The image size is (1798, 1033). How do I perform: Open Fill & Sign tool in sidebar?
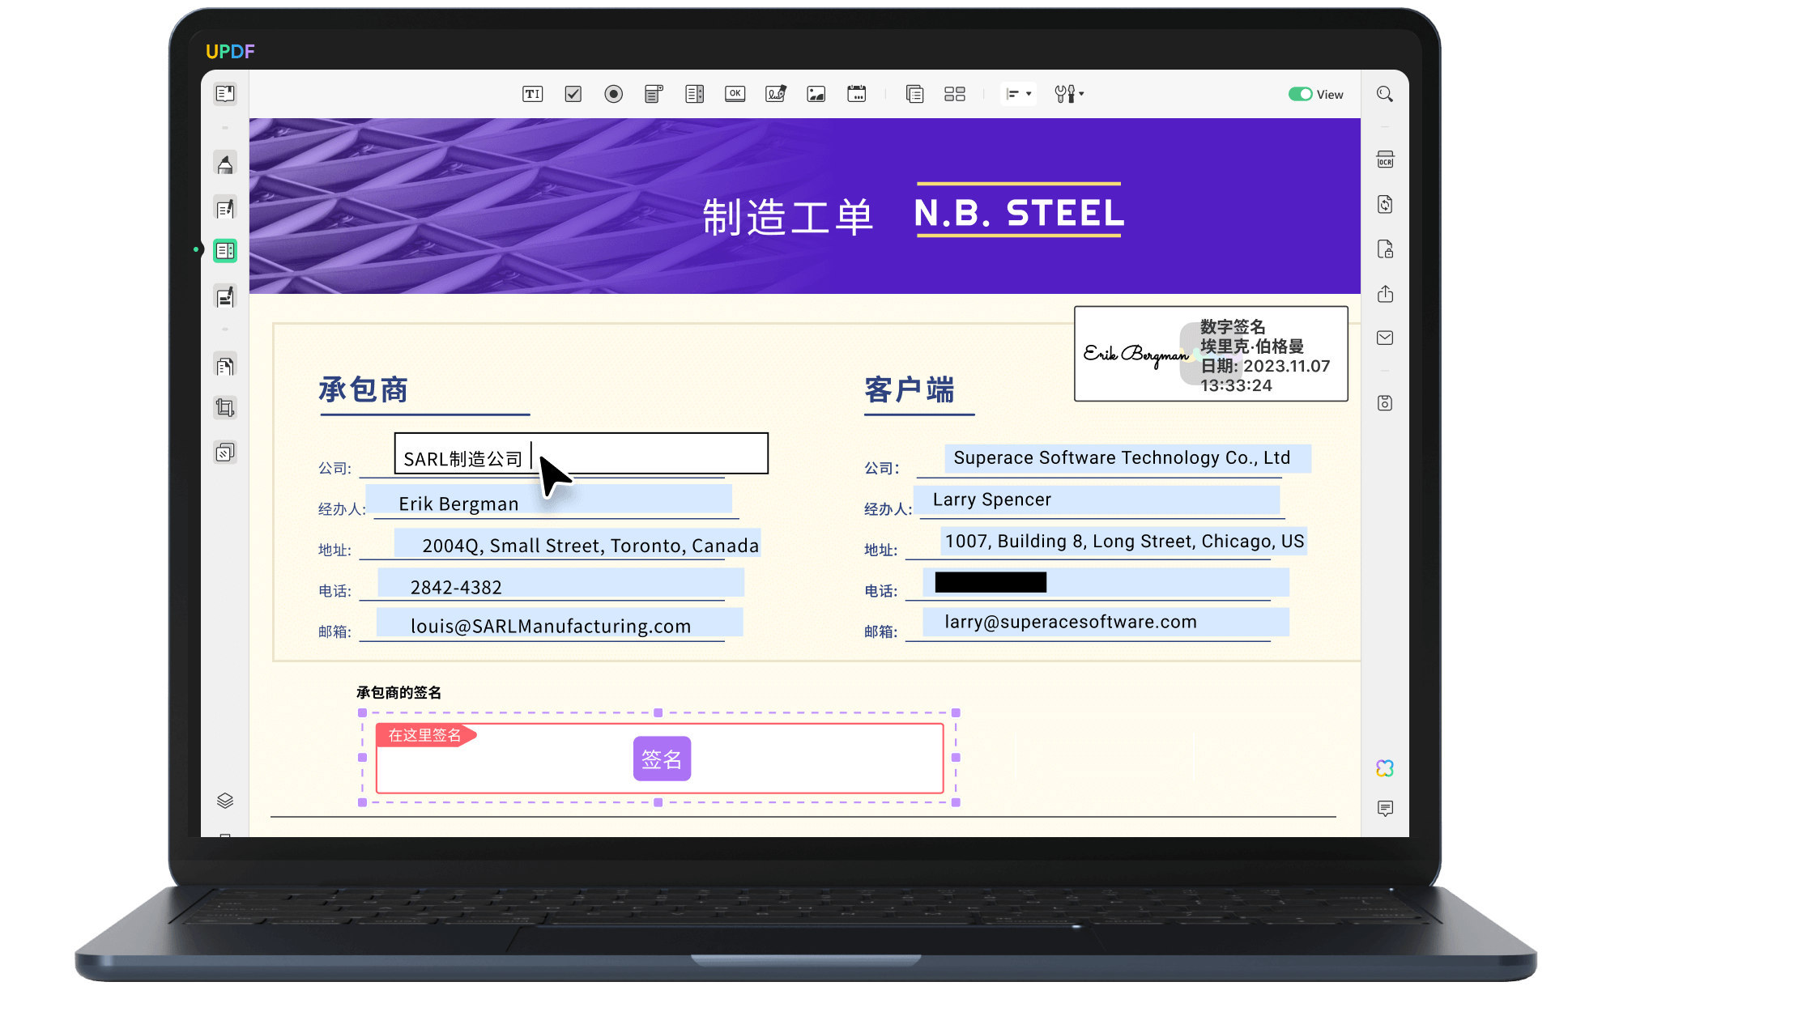(225, 297)
